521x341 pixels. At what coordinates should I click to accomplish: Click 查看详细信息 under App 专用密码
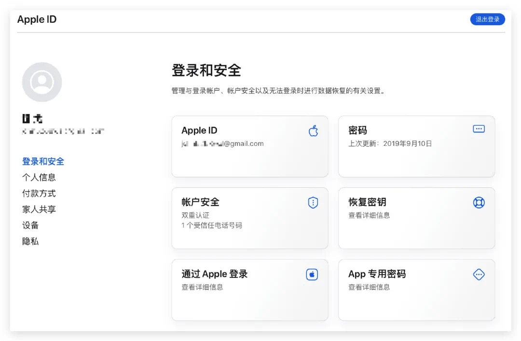369,287
